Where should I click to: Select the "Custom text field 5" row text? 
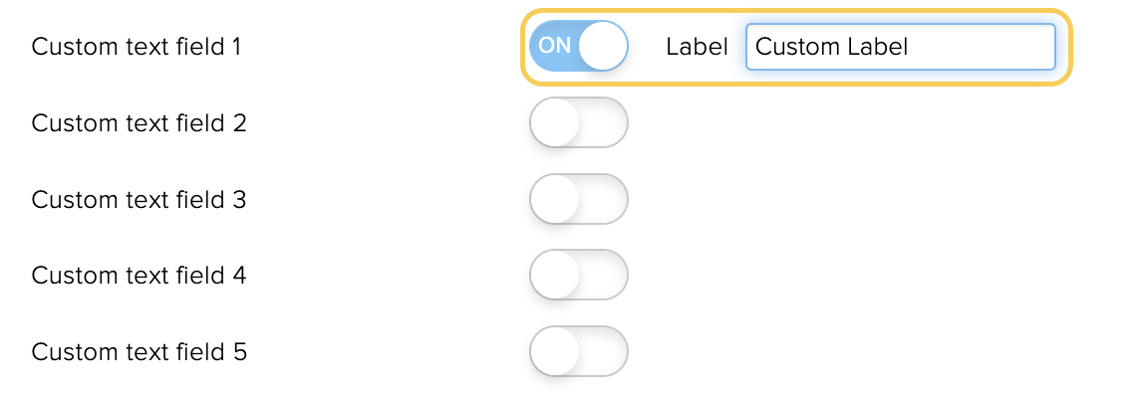tap(139, 352)
